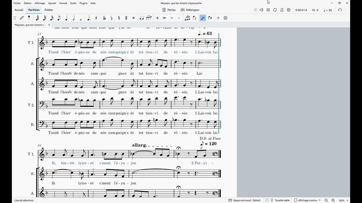Open the Plugins menu
Image resolution: width=362 pixels, height=203 pixels.
[83, 3]
